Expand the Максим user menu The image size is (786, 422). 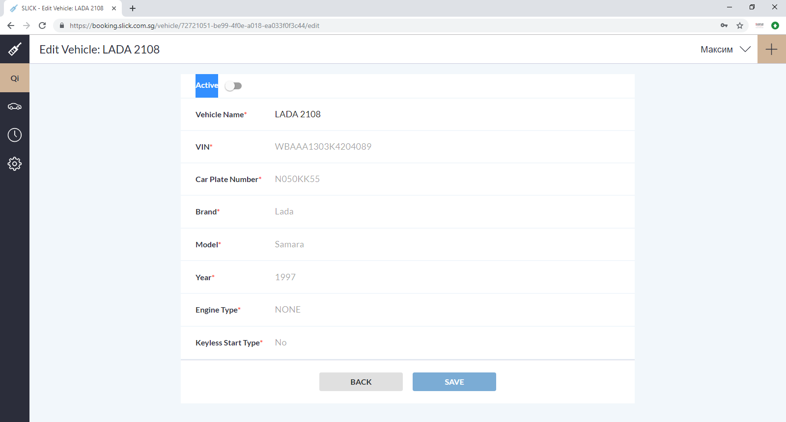(x=726, y=49)
